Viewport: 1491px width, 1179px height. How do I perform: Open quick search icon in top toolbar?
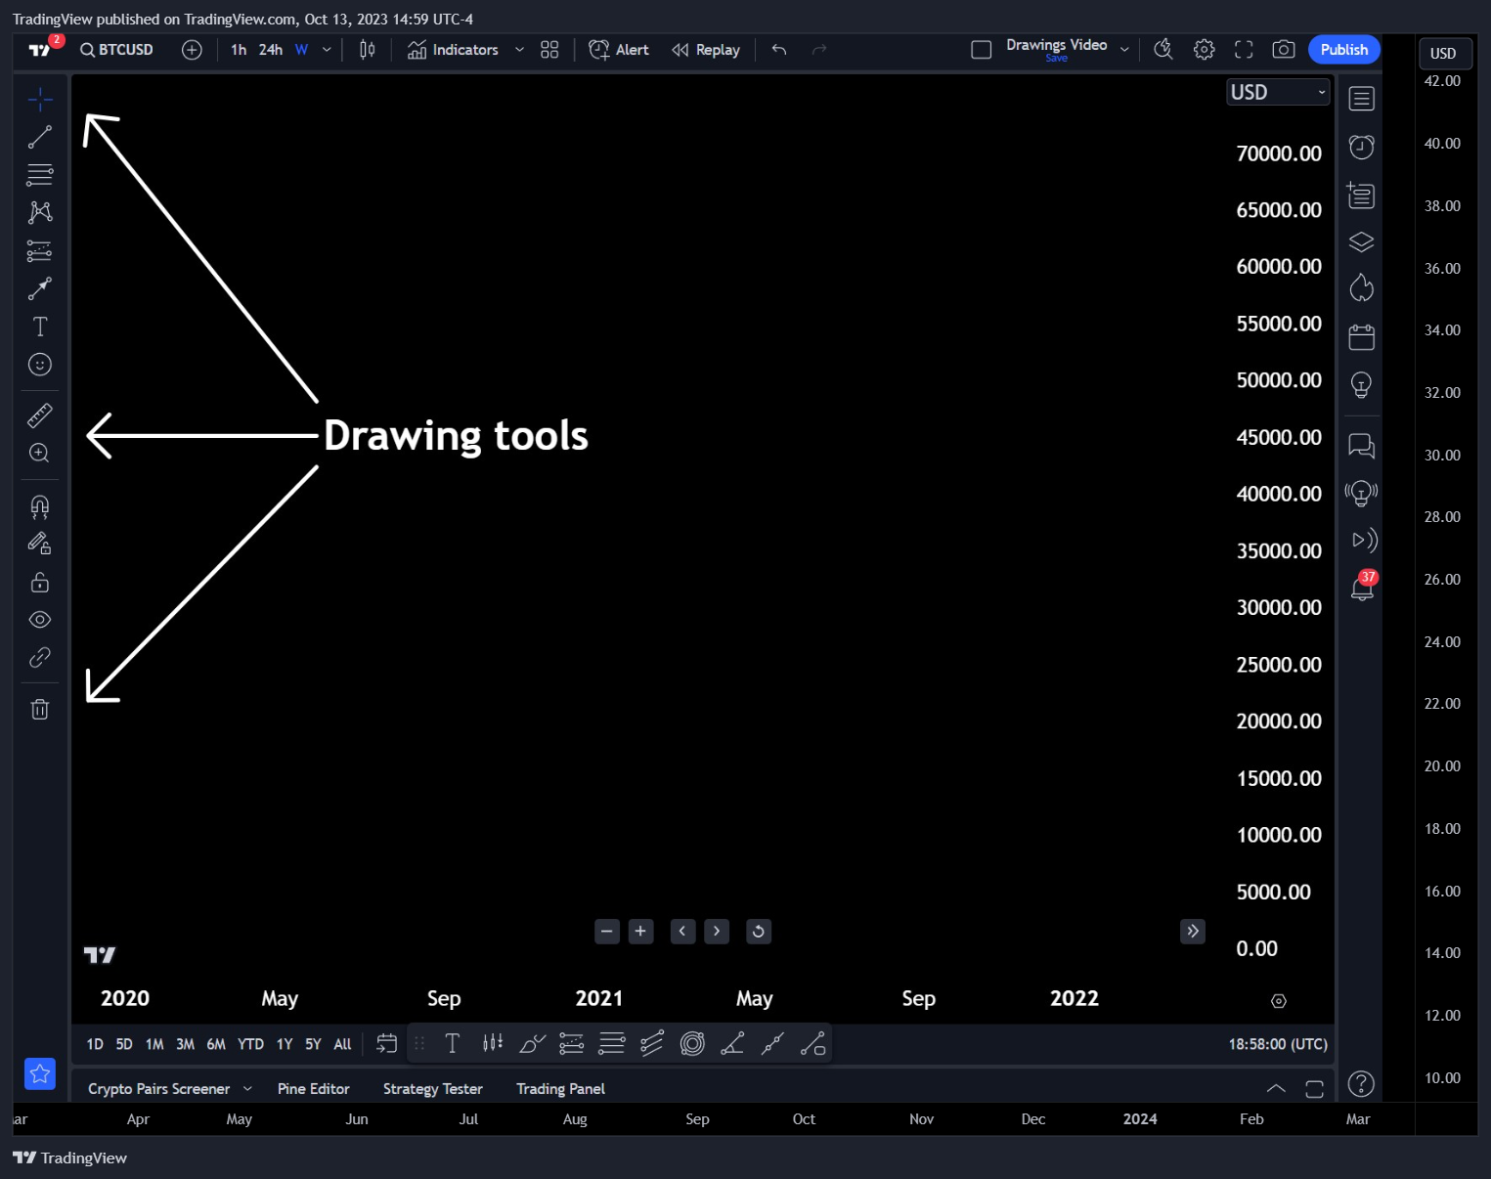1163,50
